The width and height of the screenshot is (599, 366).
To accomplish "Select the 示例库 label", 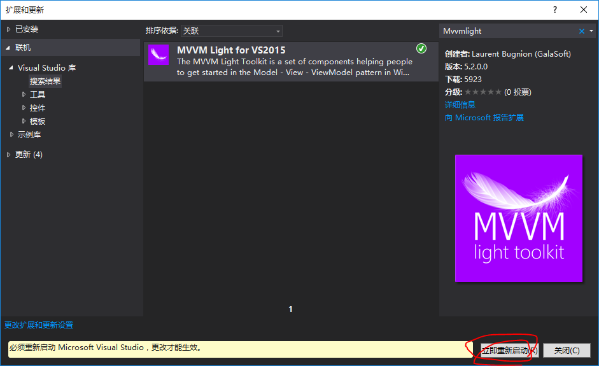I will pos(29,134).
